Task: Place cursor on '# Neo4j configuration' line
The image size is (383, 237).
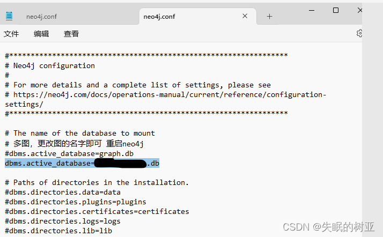Action: [50, 65]
